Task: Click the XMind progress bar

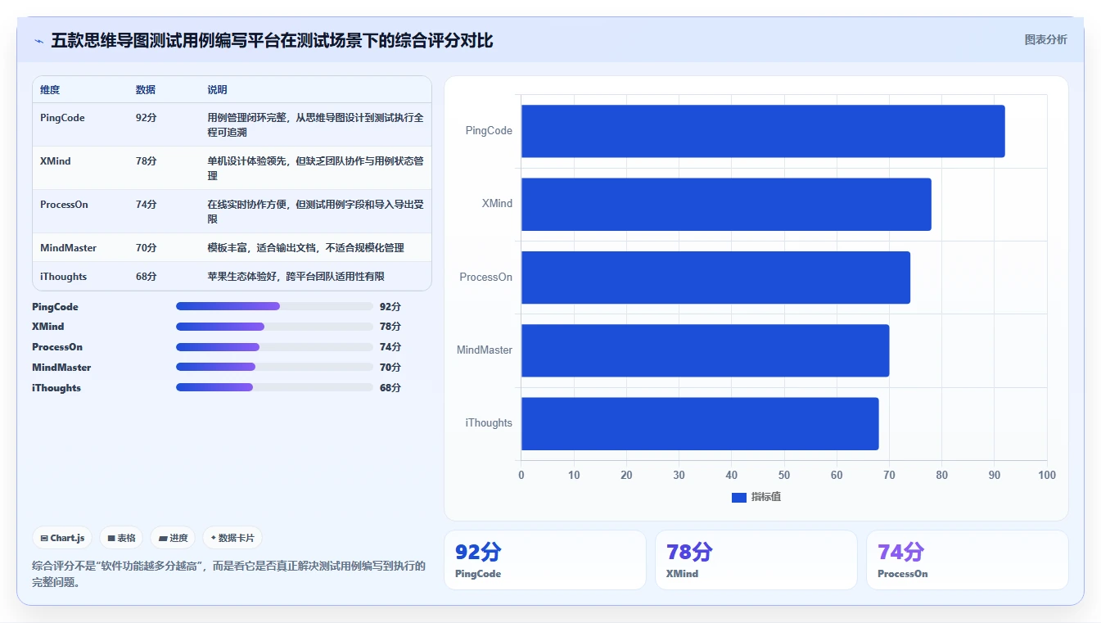Action: (274, 327)
